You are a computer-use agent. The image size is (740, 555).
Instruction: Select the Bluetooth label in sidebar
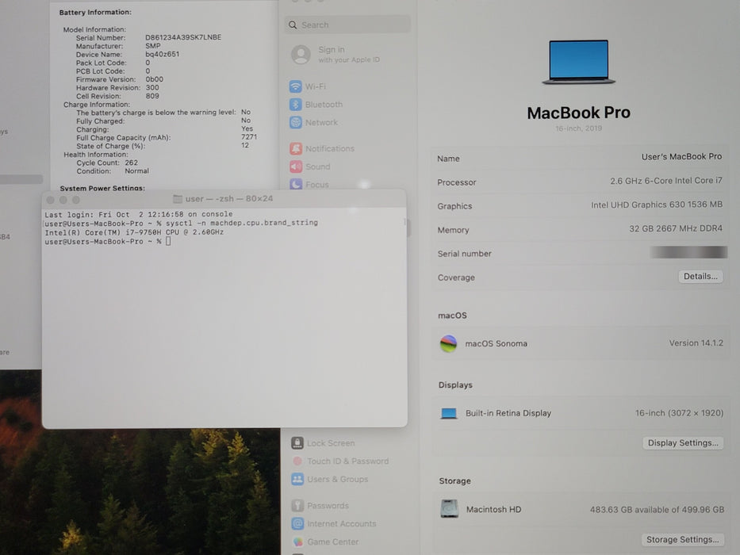324,105
